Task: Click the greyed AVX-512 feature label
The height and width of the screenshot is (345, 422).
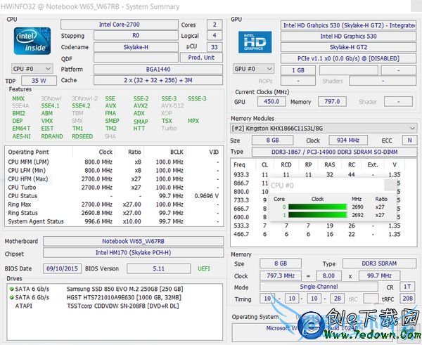Action: [172, 106]
